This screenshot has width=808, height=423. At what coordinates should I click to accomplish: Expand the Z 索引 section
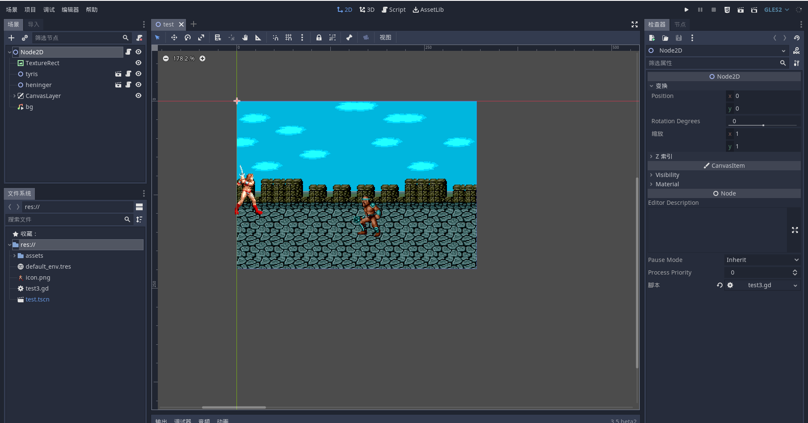pyautogui.click(x=651, y=156)
